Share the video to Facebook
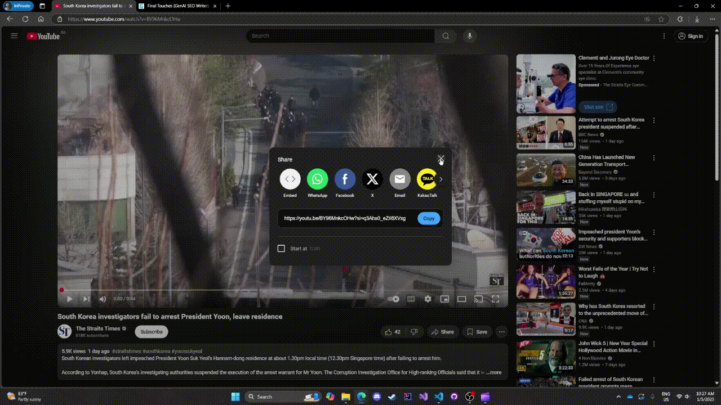The width and height of the screenshot is (721, 405). (x=345, y=178)
